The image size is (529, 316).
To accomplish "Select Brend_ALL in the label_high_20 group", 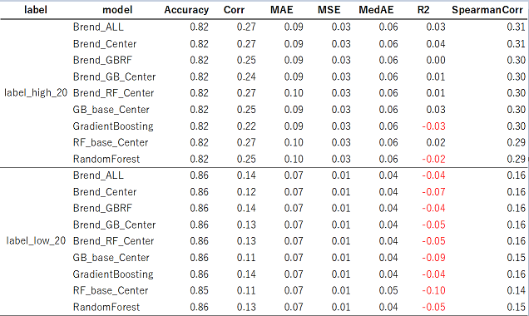I will pos(98,27).
